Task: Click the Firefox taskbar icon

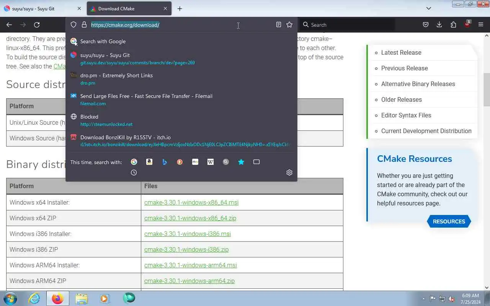Action: (57, 298)
